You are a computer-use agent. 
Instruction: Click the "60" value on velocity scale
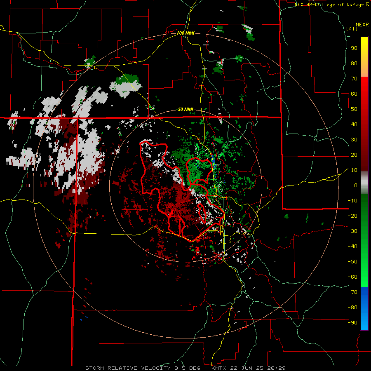(x=354, y=94)
